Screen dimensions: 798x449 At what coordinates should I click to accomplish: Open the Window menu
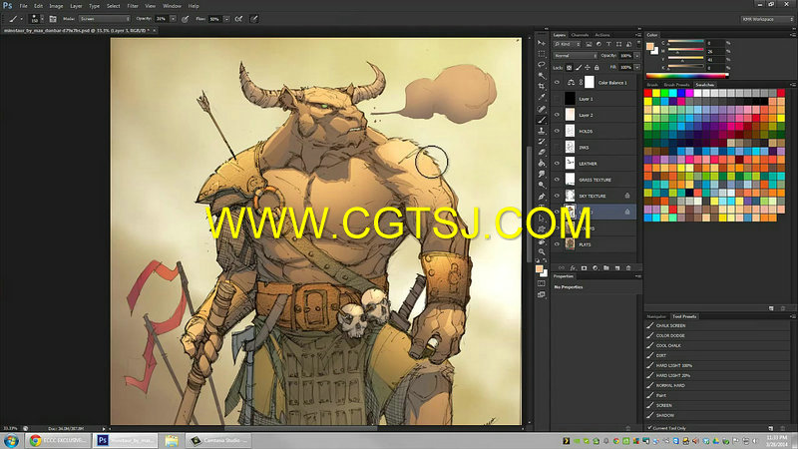(172, 6)
